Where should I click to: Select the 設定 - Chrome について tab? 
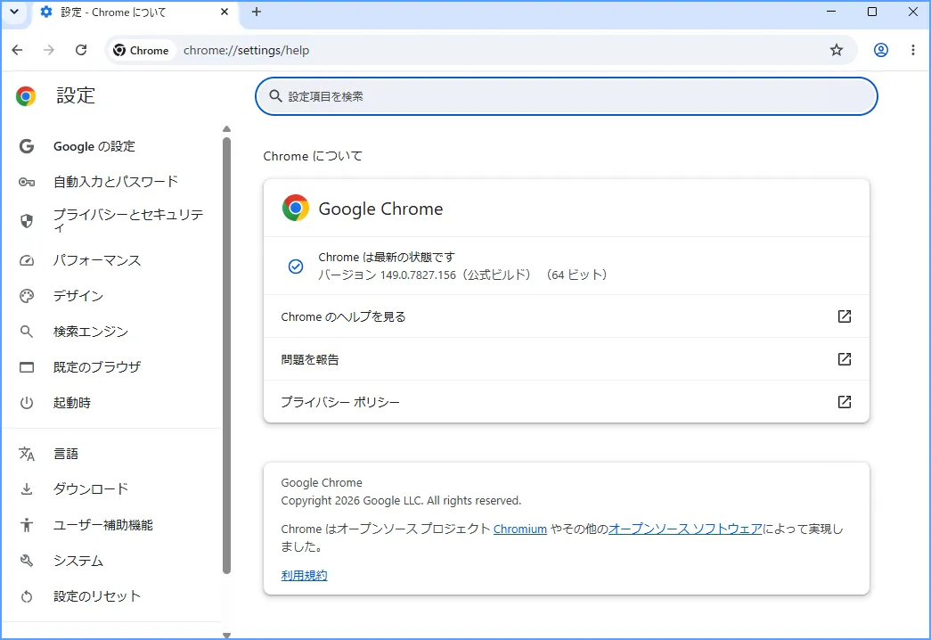[135, 12]
